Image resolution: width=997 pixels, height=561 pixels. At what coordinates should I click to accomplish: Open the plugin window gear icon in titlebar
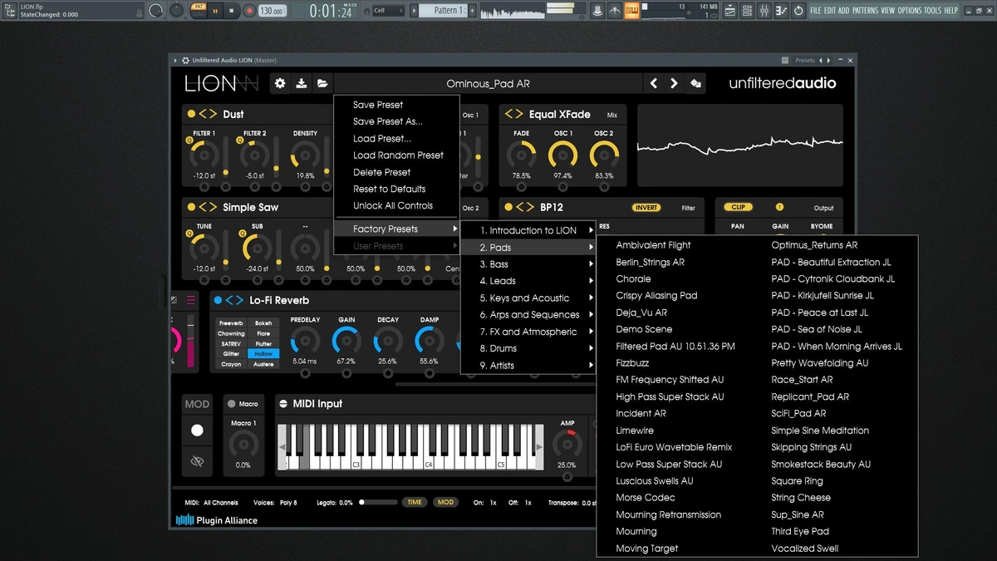point(184,60)
